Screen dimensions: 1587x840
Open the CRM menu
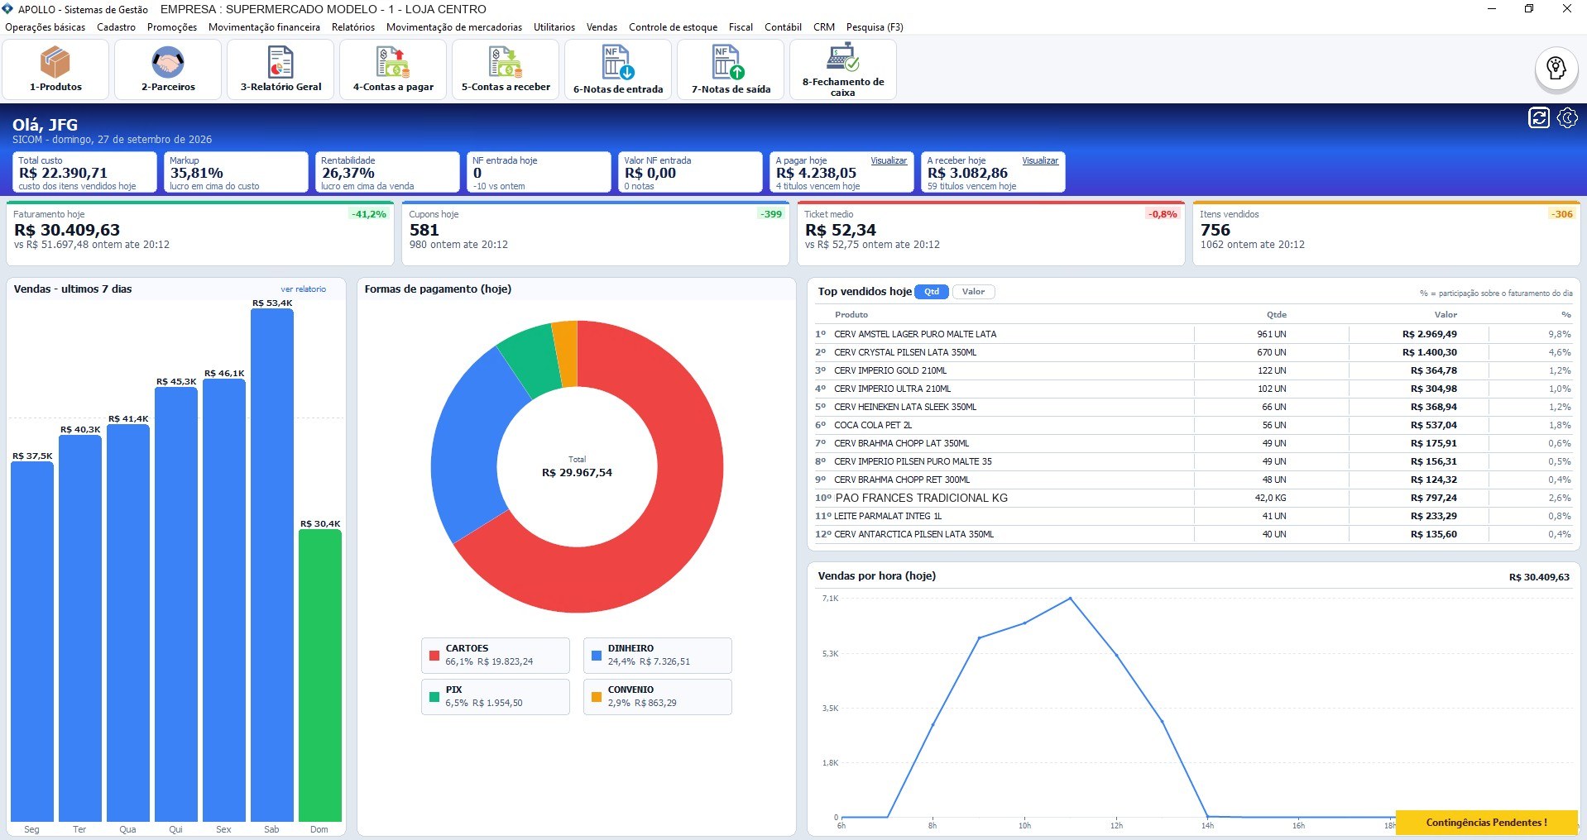824,27
